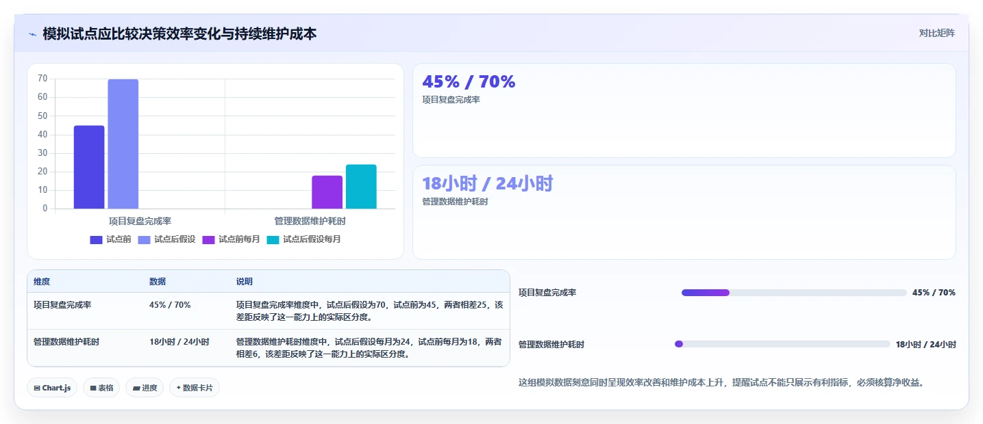Select the 表格 tag chip

click(101, 388)
